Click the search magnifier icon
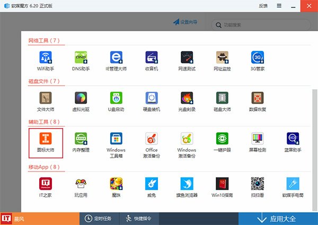The image size is (318, 225). click(218, 25)
